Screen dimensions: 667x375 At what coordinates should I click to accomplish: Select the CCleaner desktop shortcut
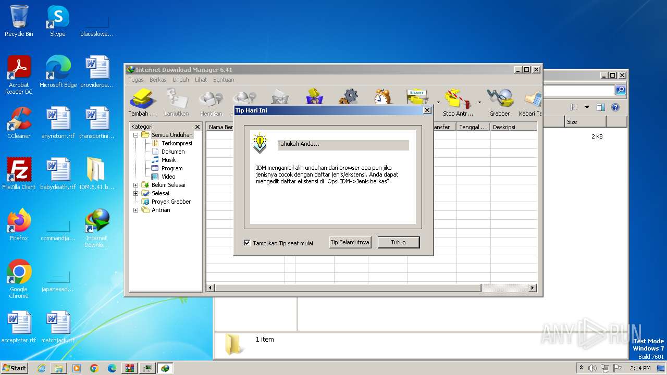click(19, 123)
